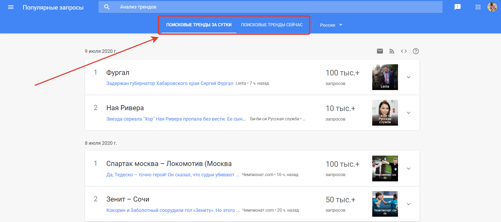Click the Анализ трендов search field
This screenshot has width=501, height=222.
click(266, 7)
